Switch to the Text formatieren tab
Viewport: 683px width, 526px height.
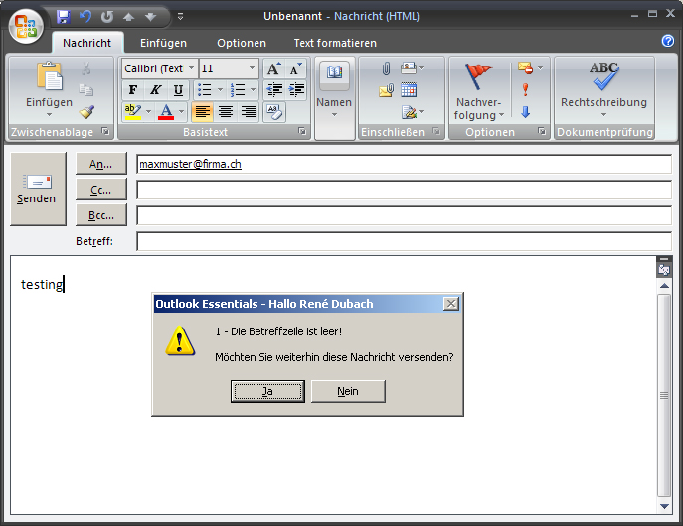click(x=335, y=43)
